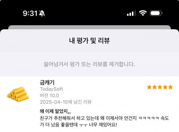The width and height of the screenshot is (179, 132).
Task: Tap the 2025-04-15에 남긴 리뷰 date line
Action: coord(66,102)
